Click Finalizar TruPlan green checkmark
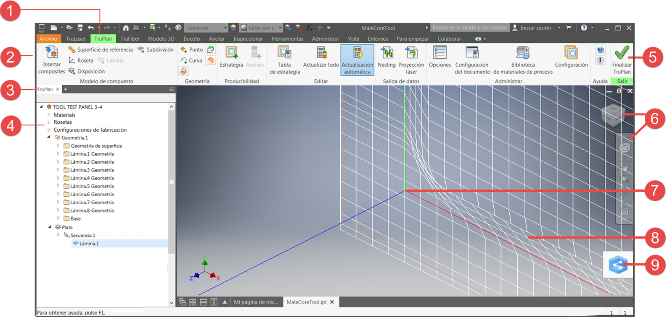The height and width of the screenshot is (317, 667). click(622, 60)
